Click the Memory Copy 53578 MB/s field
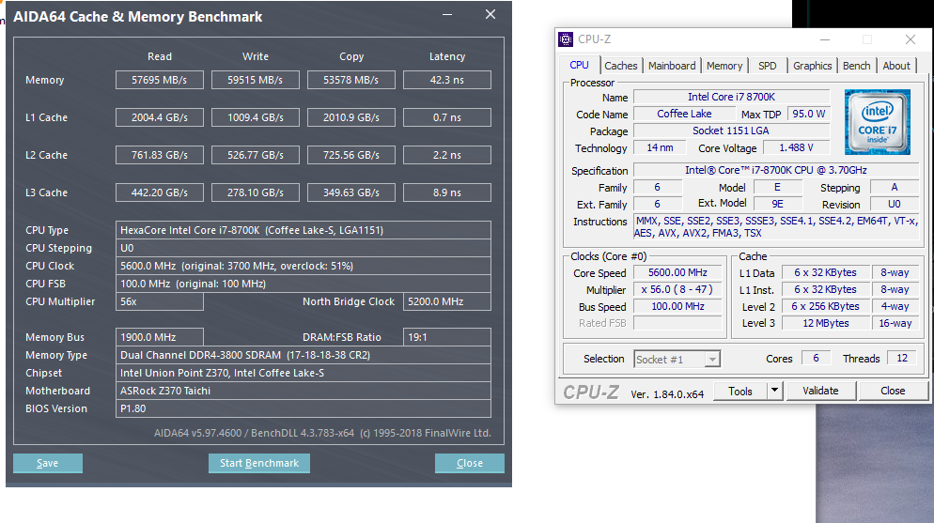Image resolution: width=934 pixels, height=523 pixels. [351, 80]
